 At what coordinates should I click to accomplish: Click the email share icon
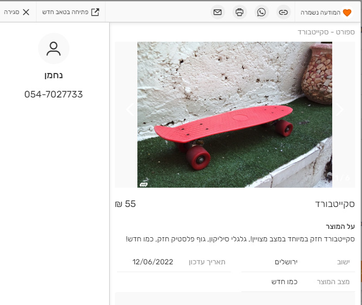point(217,12)
